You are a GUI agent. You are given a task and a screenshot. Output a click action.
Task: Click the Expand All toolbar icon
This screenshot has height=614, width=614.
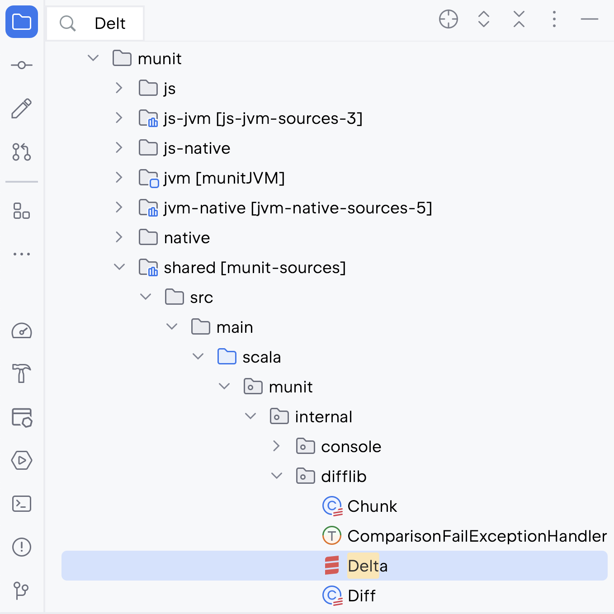(x=484, y=19)
